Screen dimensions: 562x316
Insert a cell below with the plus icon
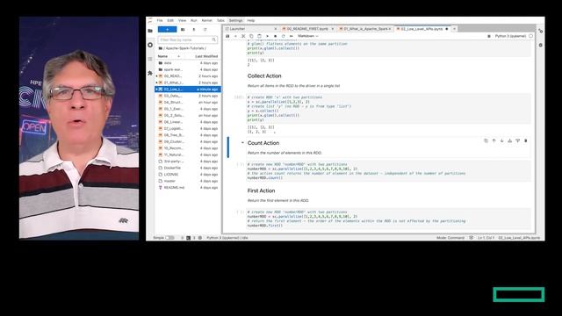(235, 36)
